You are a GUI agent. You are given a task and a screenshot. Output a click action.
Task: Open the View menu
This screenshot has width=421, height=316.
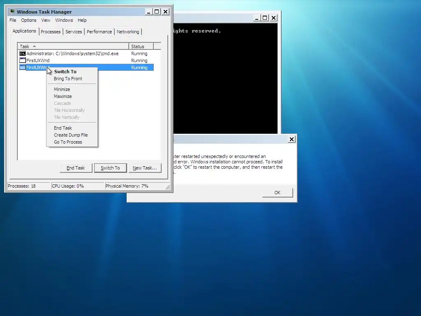(x=46, y=20)
